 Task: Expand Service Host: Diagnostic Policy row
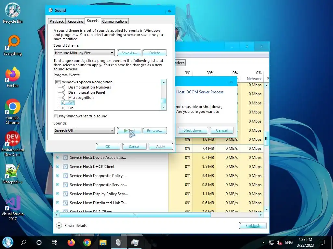tap(58, 175)
